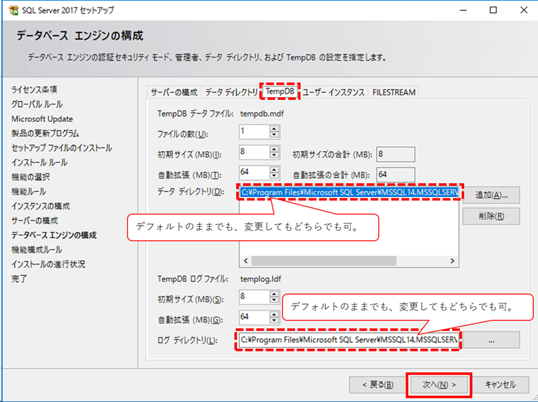Select the highlighted data directory path entry
538x402 pixels.
pyautogui.click(x=349, y=192)
